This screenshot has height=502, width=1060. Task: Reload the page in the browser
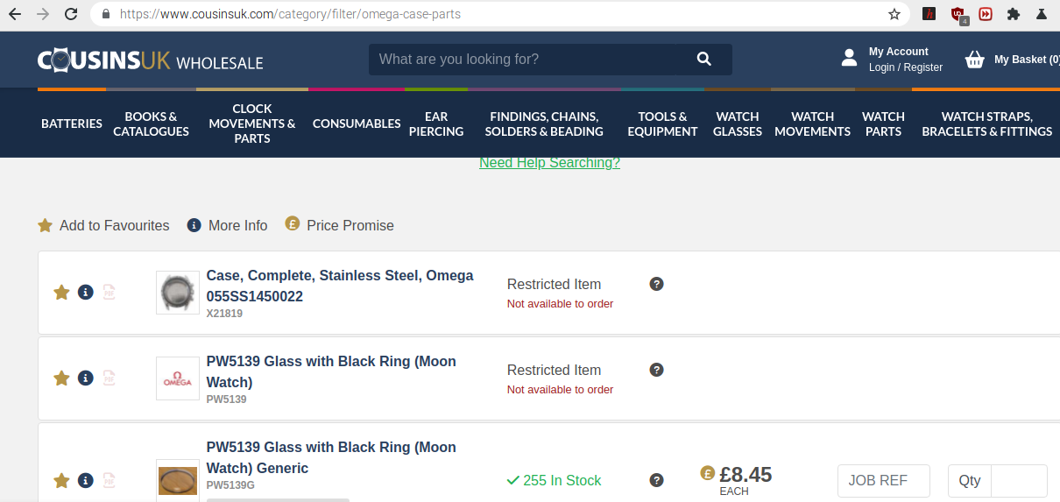71,14
